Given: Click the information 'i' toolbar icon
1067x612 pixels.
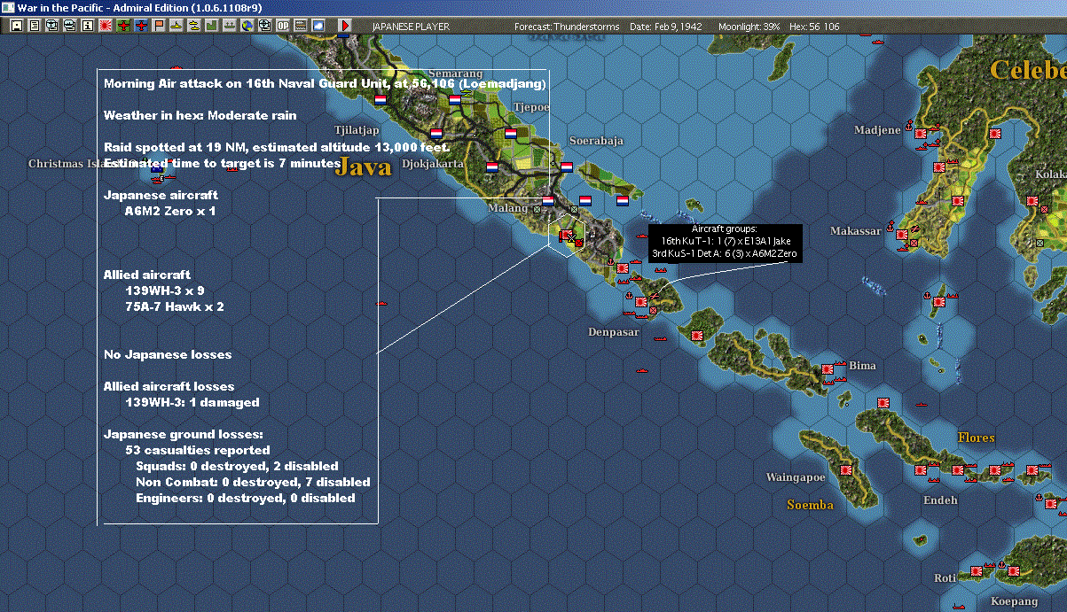Looking at the screenshot, I should [x=88, y=26].
